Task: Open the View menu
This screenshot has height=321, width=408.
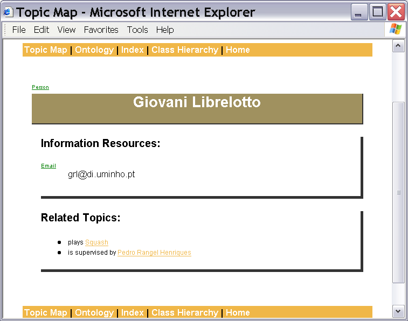Action: tap(66, 30)
